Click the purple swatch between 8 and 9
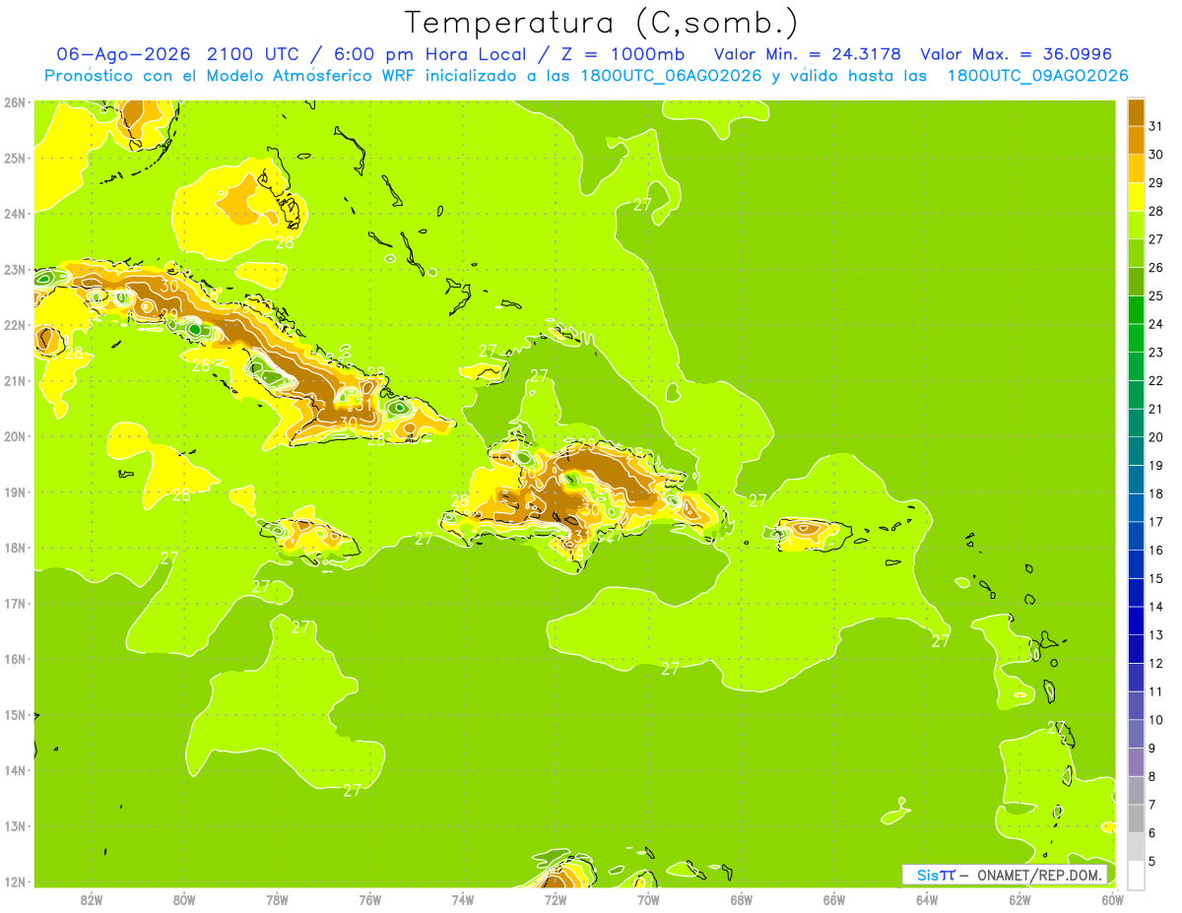Viewport: 1182px width, 913px height. [1136, 761]
